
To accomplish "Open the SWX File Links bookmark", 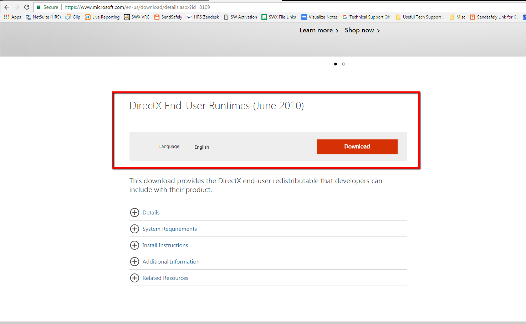I will pyautogui.click(x=279, y=17).
